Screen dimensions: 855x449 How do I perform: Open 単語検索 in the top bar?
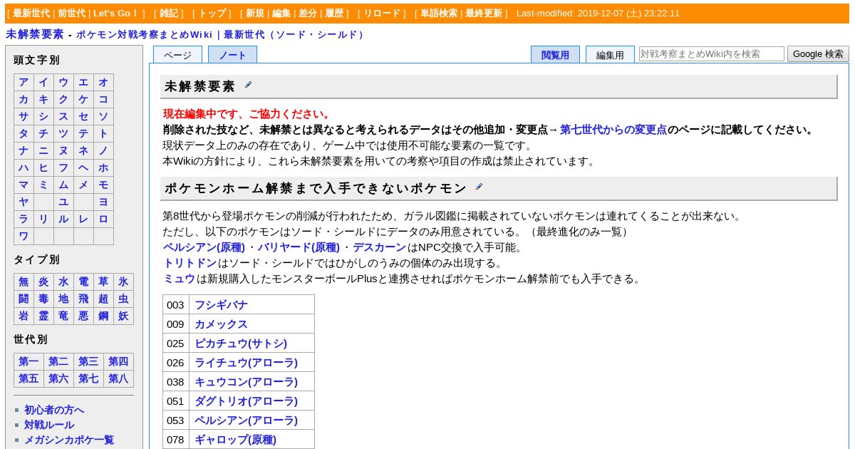tap(439, 14)
